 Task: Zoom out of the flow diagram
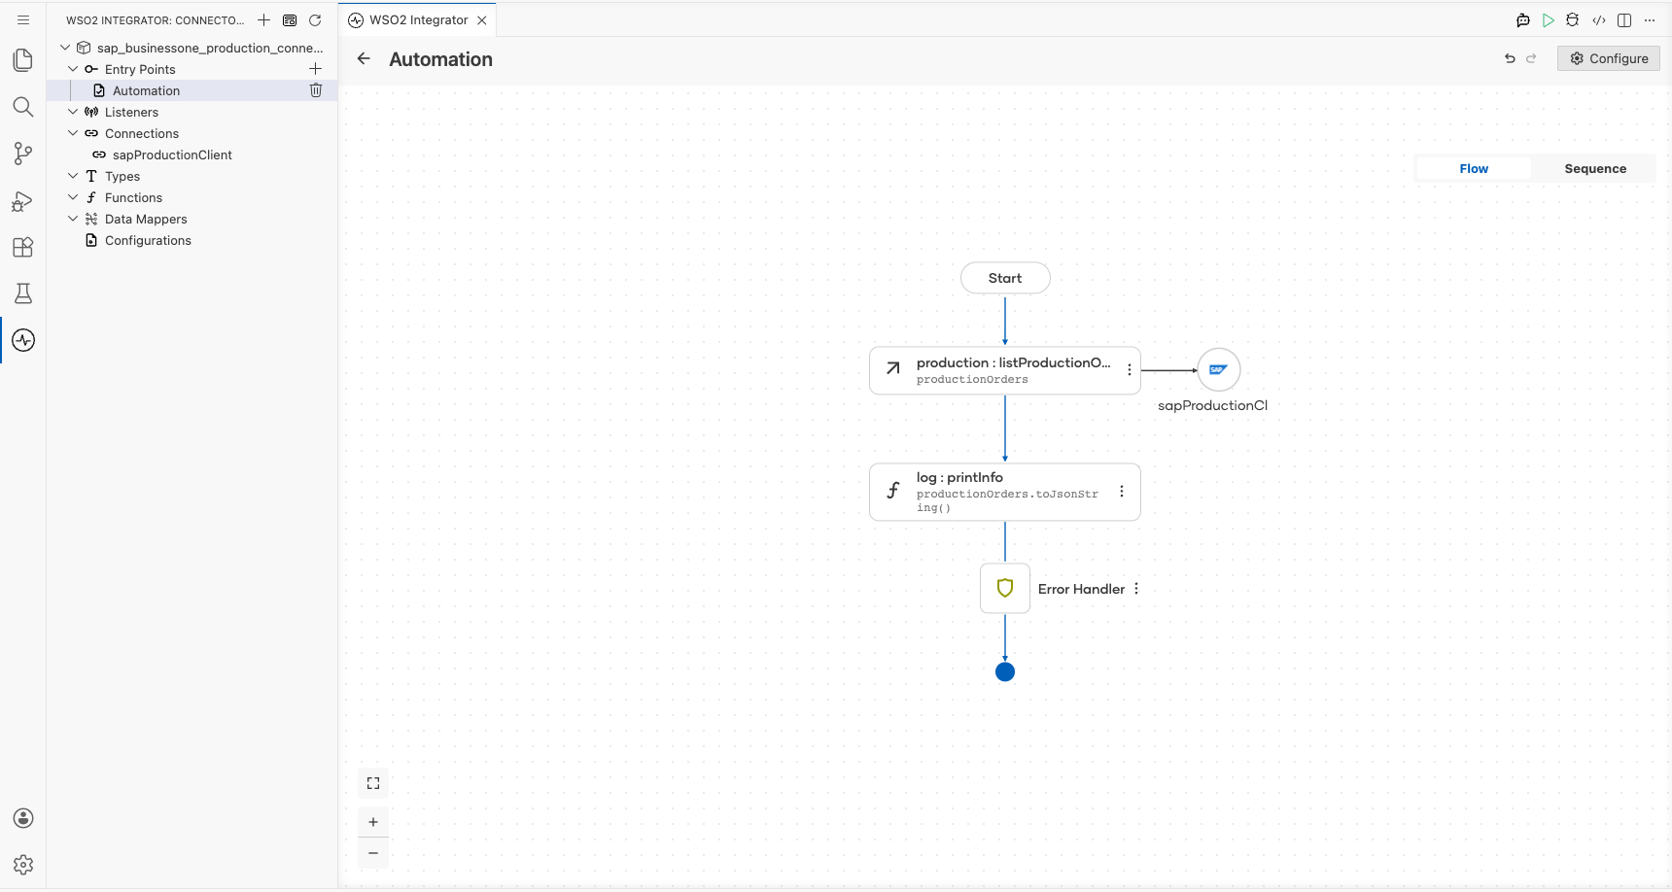click(373, 853)
